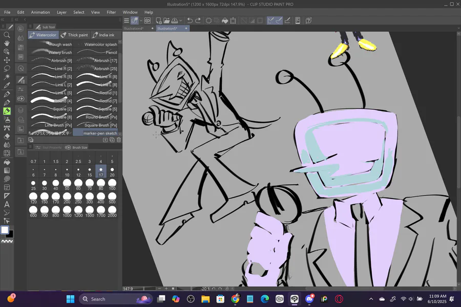Screen dimensions: 461x307
Task: Select the Operation object tool
Action: pos(7,52)
